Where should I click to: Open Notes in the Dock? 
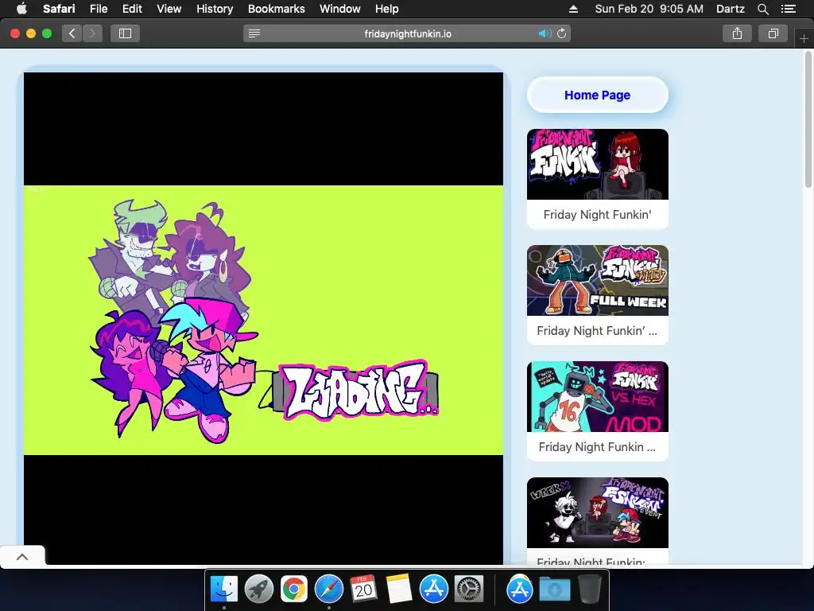(x=399, y=590)
